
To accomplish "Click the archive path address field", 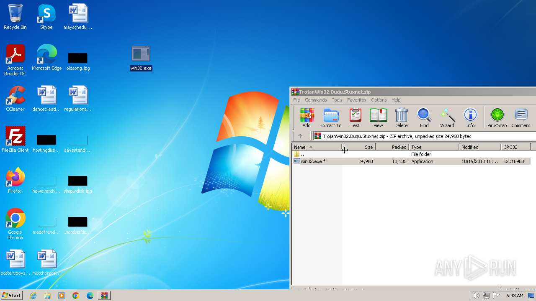I will coord(424,136).
